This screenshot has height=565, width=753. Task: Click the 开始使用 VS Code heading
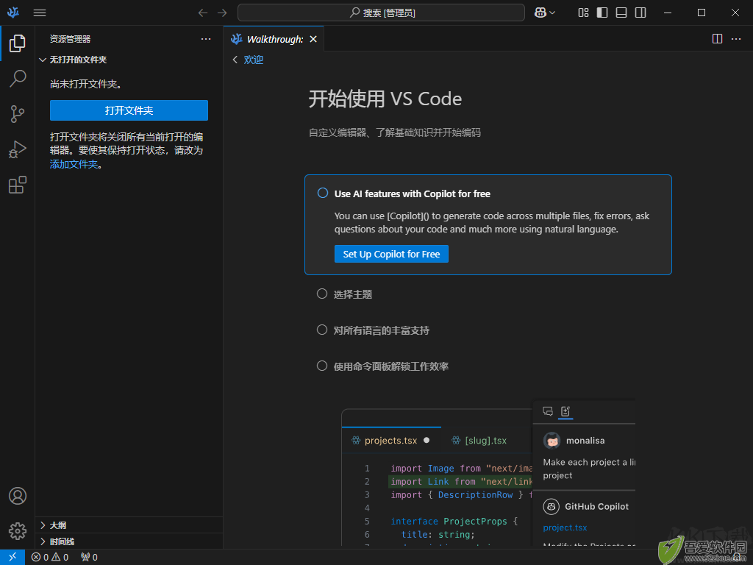[x=385, y=99]
